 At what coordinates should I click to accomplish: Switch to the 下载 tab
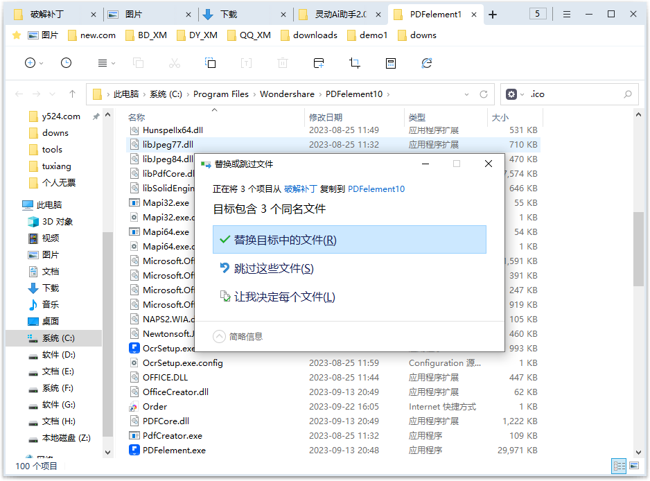(245, 15)
